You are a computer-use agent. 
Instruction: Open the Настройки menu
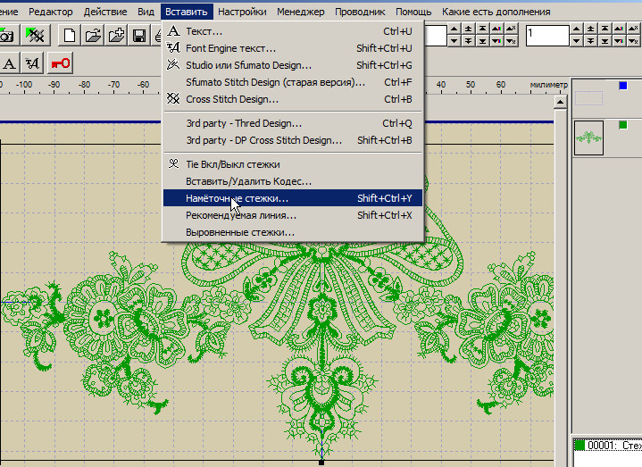pyautogui.click(x=242, y=12)
